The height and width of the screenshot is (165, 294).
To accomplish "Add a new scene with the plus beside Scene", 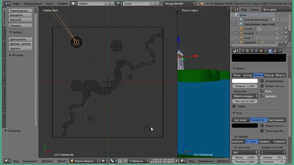I will click(x=153, y=3).
